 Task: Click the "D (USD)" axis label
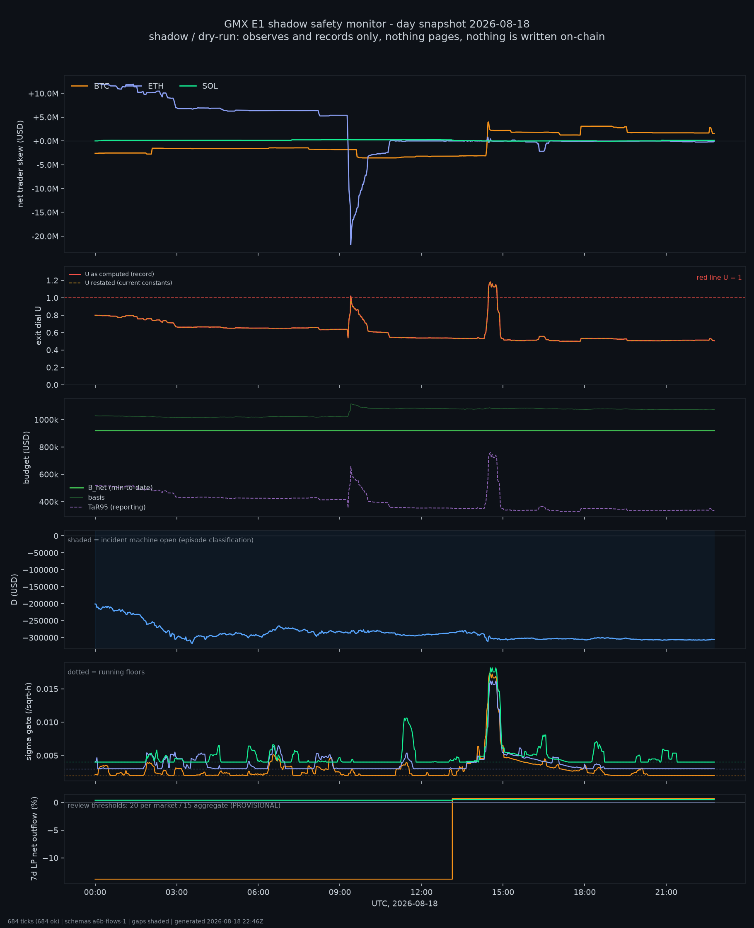15,589
